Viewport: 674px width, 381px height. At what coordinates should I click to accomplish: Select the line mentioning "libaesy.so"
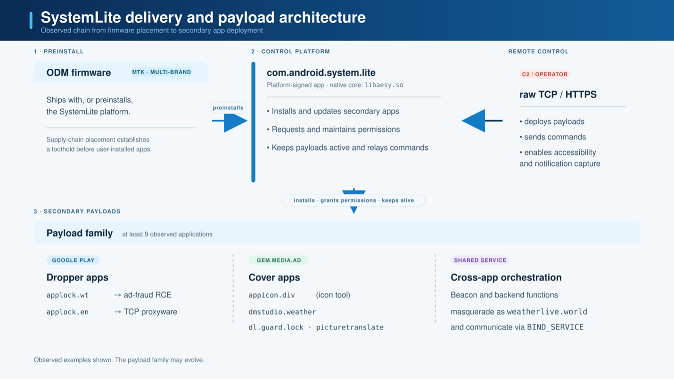(x=335, y=85)
